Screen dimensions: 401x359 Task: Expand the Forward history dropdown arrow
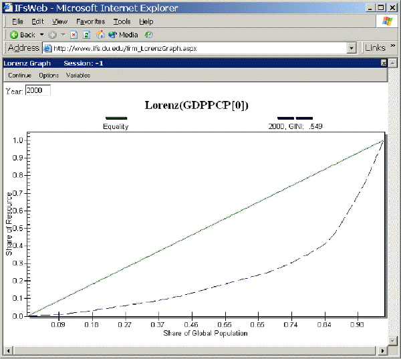[63, 34]
